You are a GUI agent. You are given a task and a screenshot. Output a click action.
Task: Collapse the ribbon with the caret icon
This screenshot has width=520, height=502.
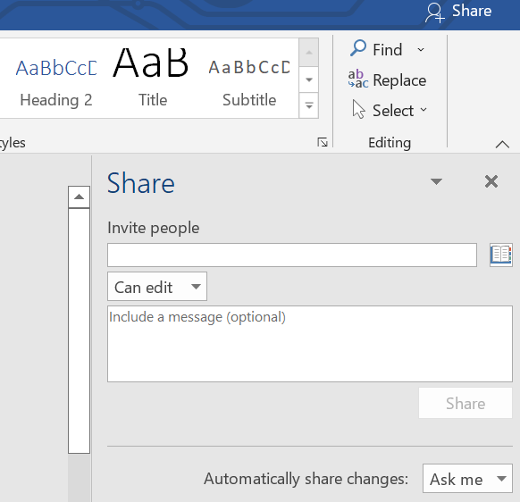[x=502, y=145]
